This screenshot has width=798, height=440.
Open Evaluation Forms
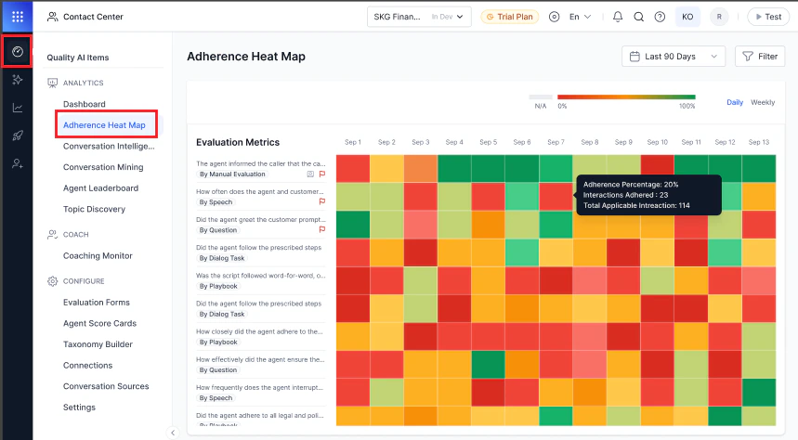97,302
